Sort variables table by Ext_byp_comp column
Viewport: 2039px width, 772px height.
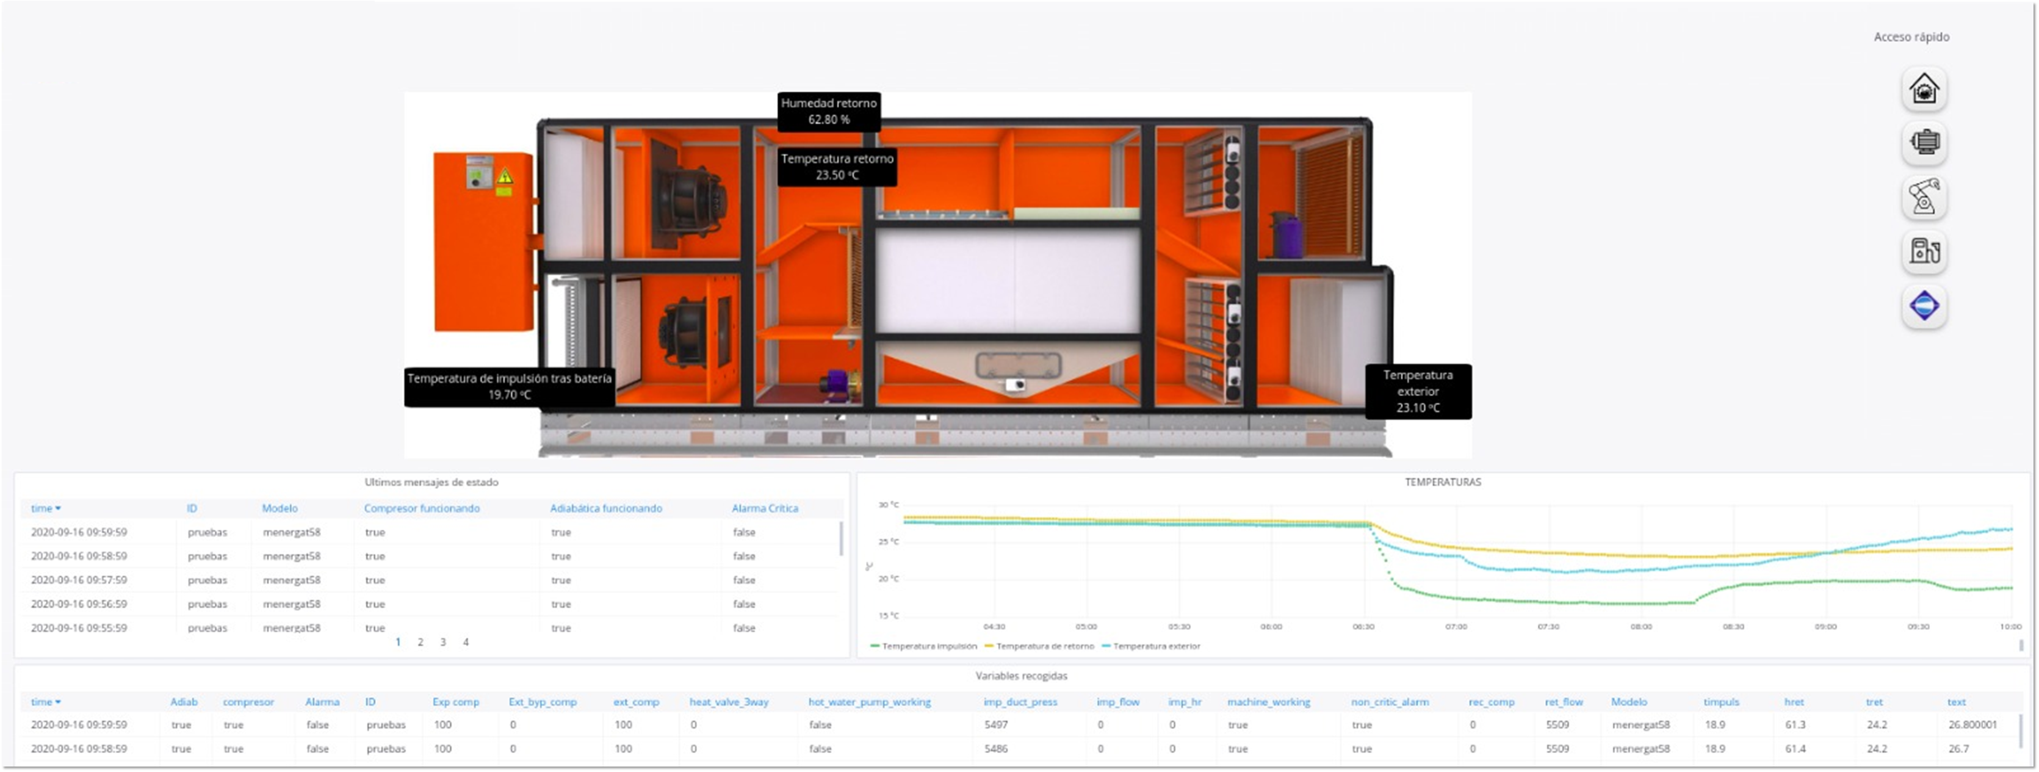542,702
